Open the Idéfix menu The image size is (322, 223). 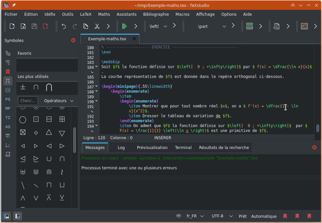click(50, 14)
